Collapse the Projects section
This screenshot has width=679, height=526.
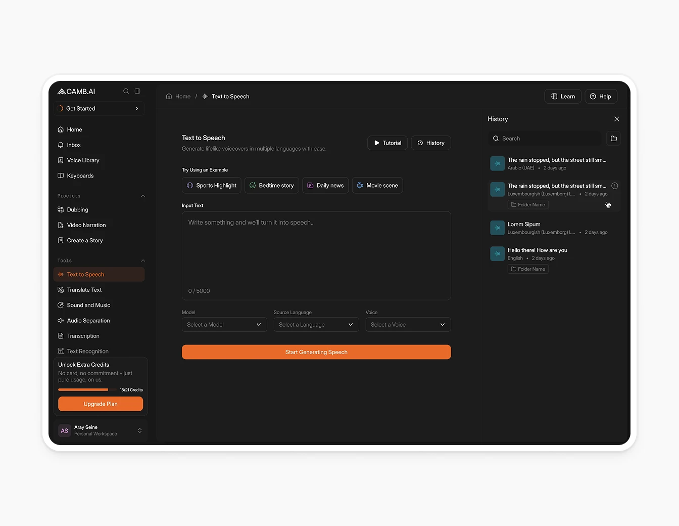[x=143, y=196]
